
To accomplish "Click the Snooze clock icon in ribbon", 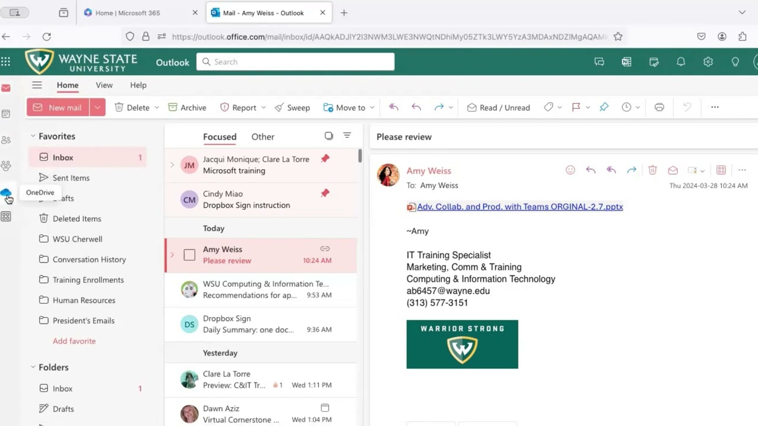I will click(627, 107).
